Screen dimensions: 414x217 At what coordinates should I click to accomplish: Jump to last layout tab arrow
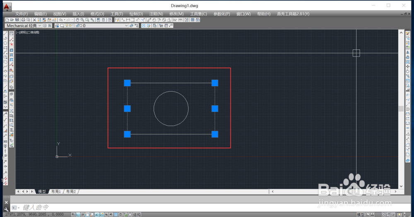(x=32, y=191)
